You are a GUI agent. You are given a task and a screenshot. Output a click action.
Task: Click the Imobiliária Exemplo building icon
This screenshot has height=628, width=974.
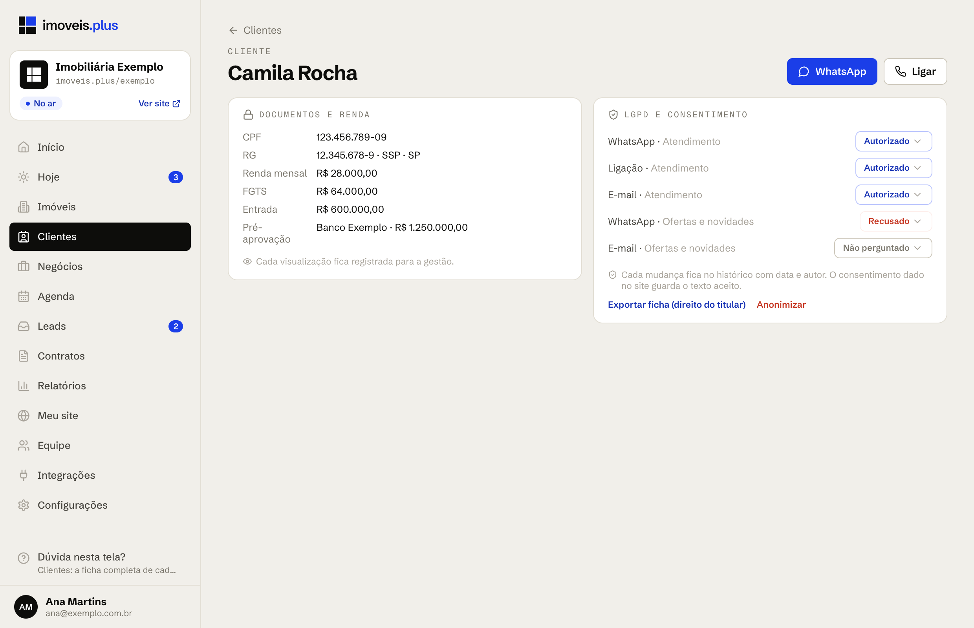(34, 75)
